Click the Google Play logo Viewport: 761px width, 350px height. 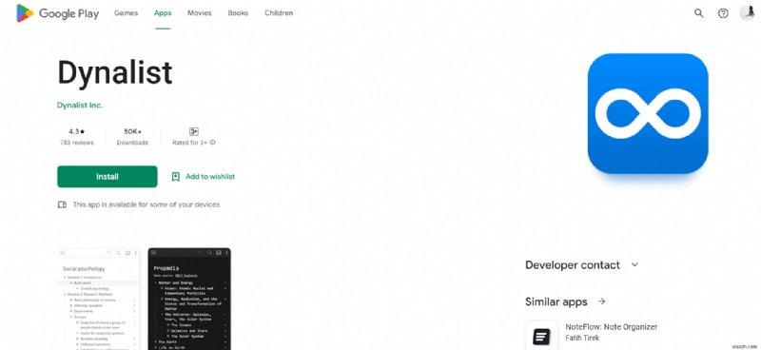(57, 13)
